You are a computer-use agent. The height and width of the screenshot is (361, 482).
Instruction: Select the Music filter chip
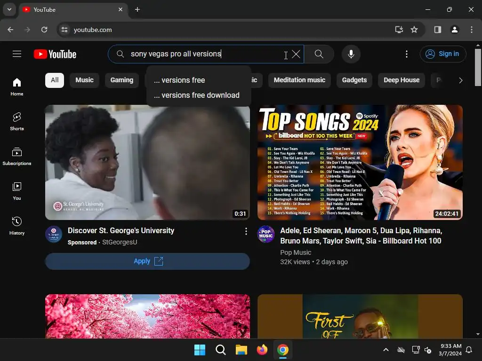pyautogui.click(x=85, y=80)
